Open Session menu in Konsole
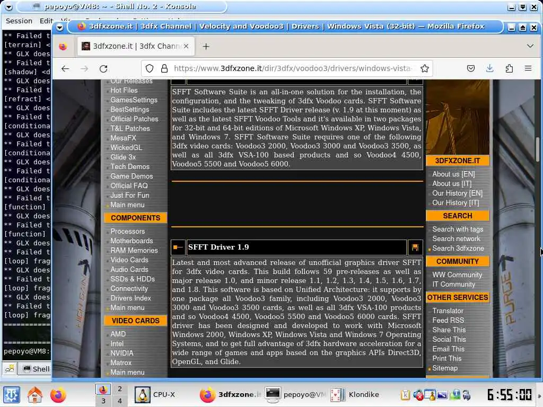The height and width of the screenshot is (407, 543). tap(19, 21)
